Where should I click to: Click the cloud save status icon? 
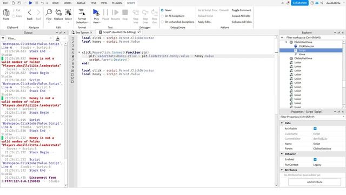317,3
